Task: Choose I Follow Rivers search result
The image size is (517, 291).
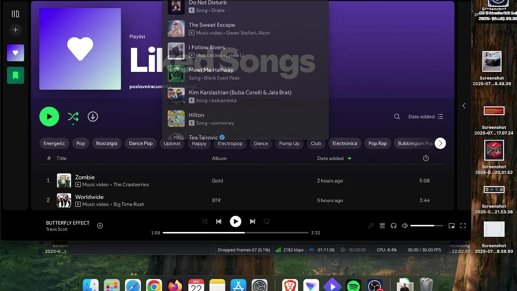Action: click(246, 51)
